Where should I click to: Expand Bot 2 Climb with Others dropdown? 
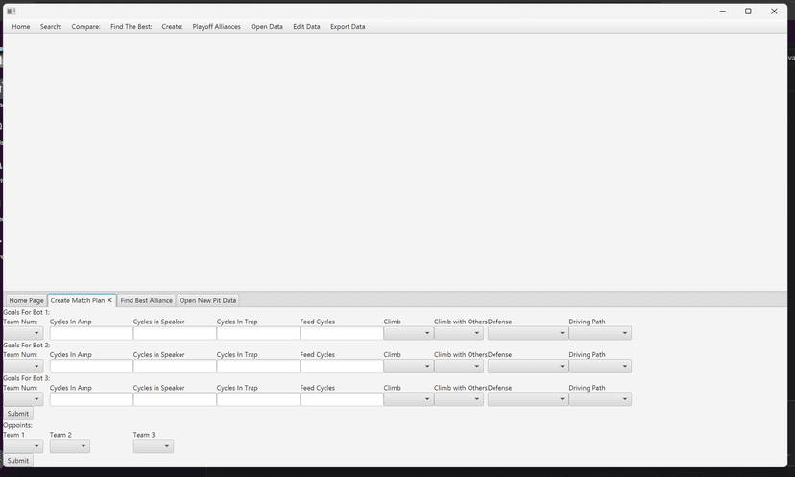(x=459, y=366)
